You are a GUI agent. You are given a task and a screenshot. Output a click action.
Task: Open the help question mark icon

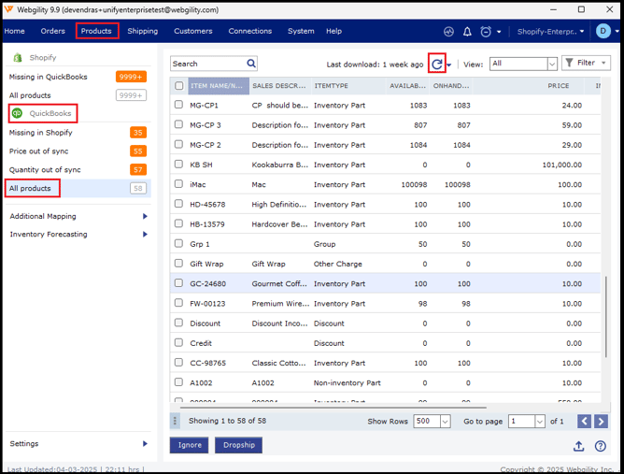point(601,446)
